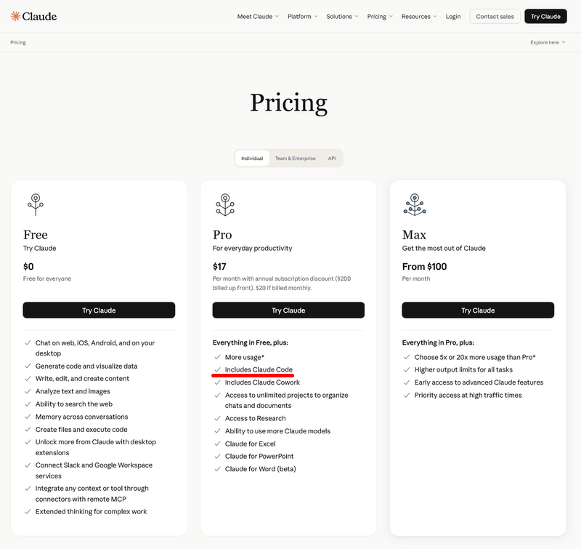Click the Contact sales button
581x549 pixels.
(495, 16)
